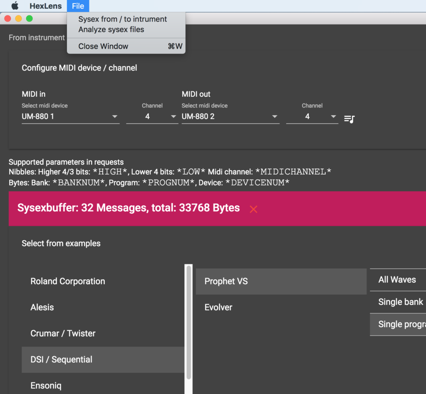Open the MIDI in Channel dropdown
Screen dimensions: 426x394
152,117
